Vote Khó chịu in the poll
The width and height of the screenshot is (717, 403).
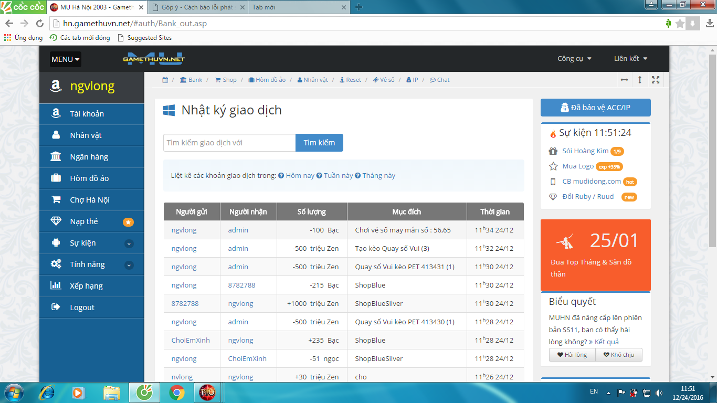coord(619,355)
